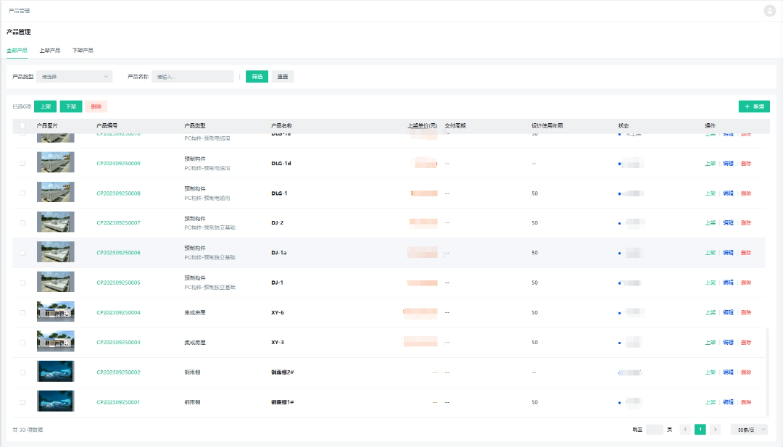Screen dimensions: 783x447
Task: Click the user avatar icon at top right
Action: (769, 10)
